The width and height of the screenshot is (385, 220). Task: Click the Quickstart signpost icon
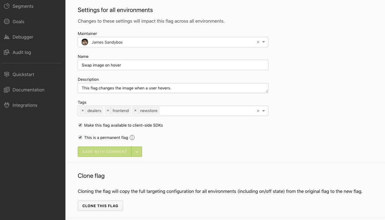[7, 74]
